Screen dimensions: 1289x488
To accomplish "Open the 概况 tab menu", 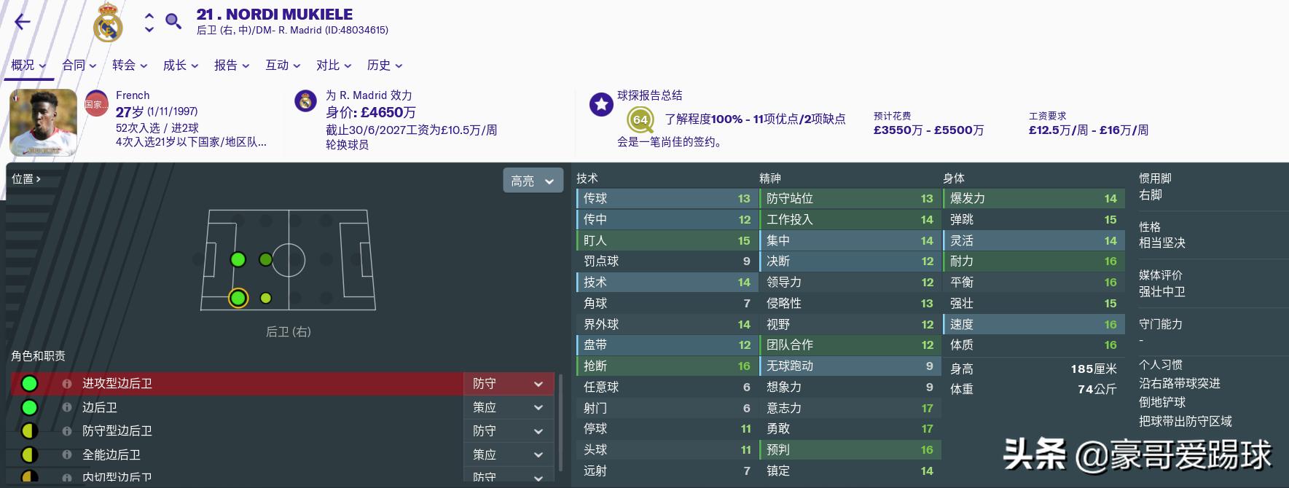I will [28, 66].
